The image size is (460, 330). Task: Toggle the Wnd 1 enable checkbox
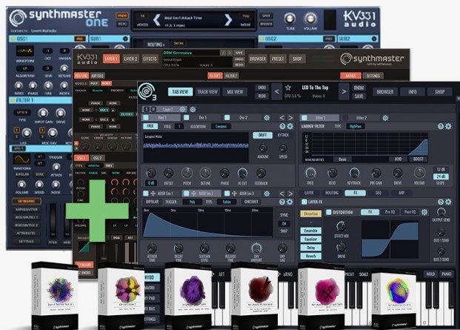[145, 118]
